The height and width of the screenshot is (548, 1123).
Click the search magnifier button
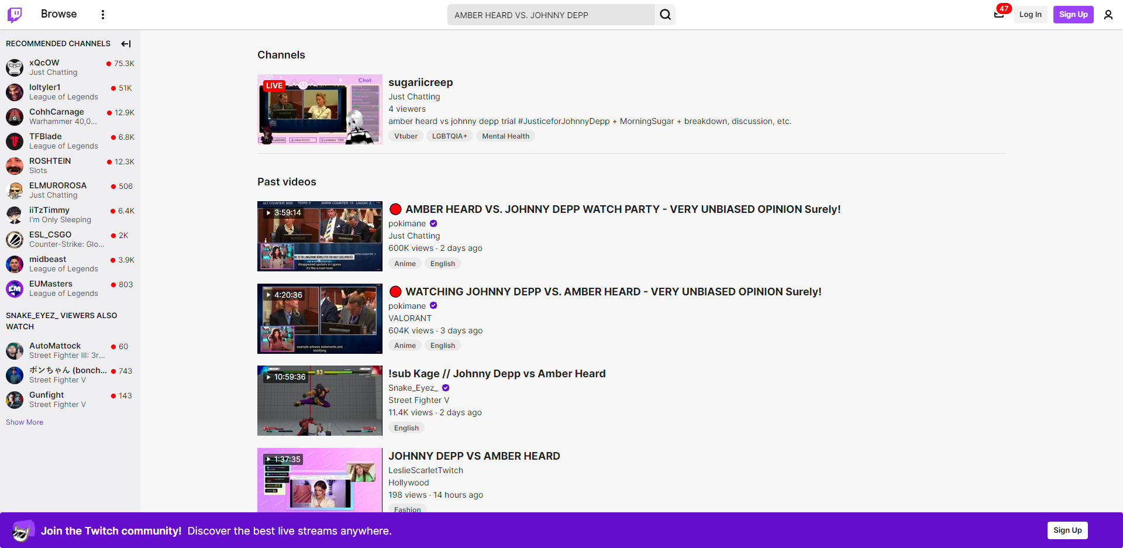pos(666,15)
